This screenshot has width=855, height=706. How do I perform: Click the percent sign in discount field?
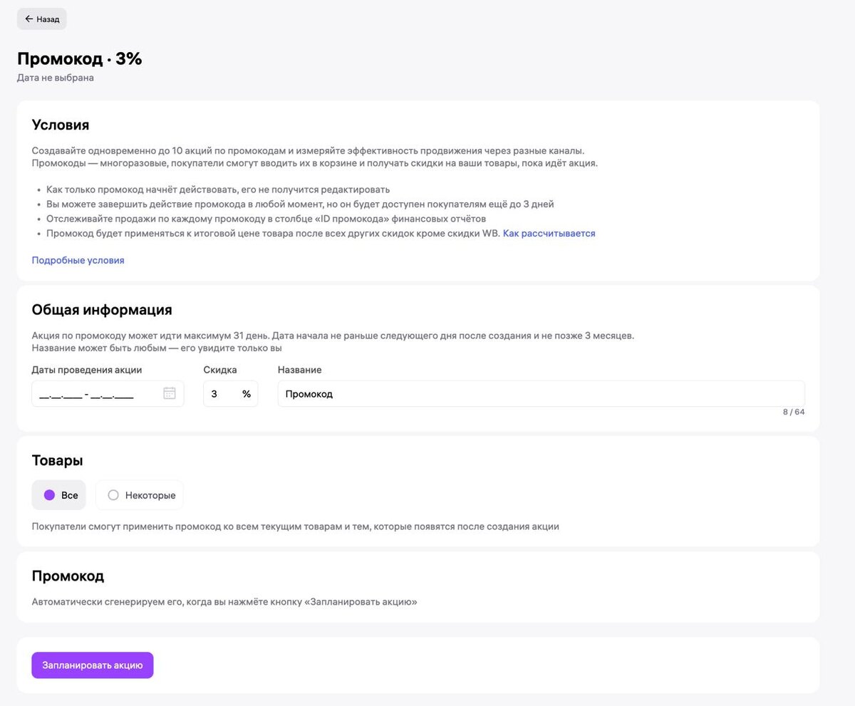coord(247,394)
